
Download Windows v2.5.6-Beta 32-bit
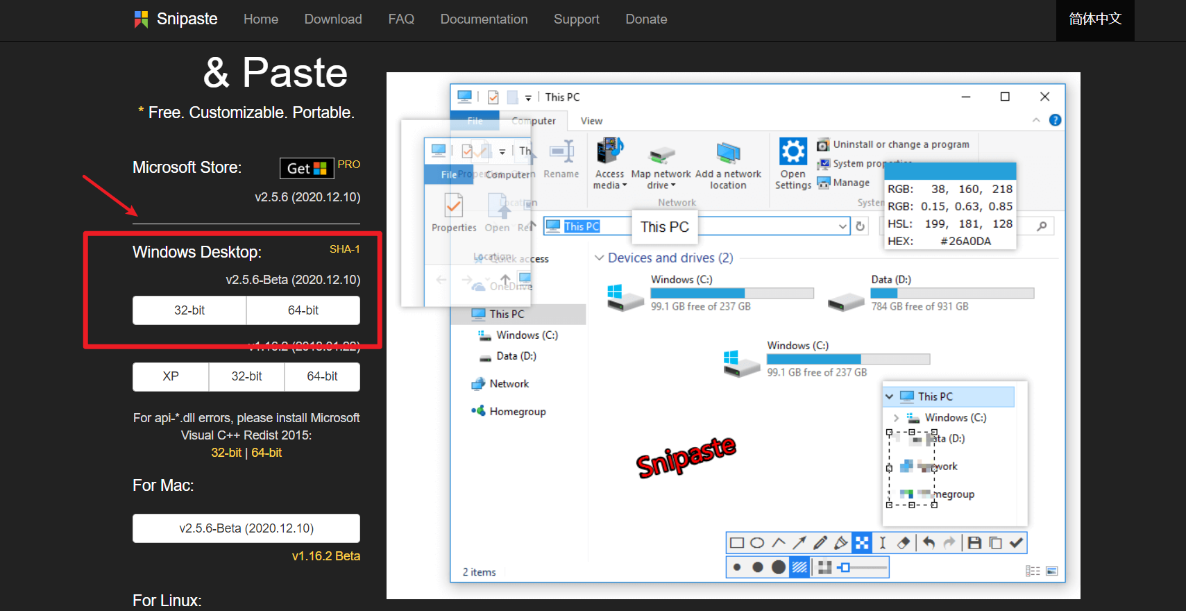point(189,310)
